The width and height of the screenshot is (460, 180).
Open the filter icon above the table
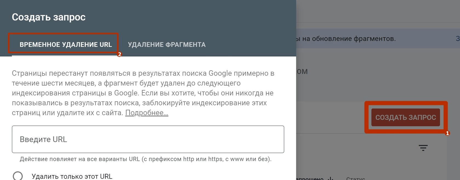(x=423, y=148)
